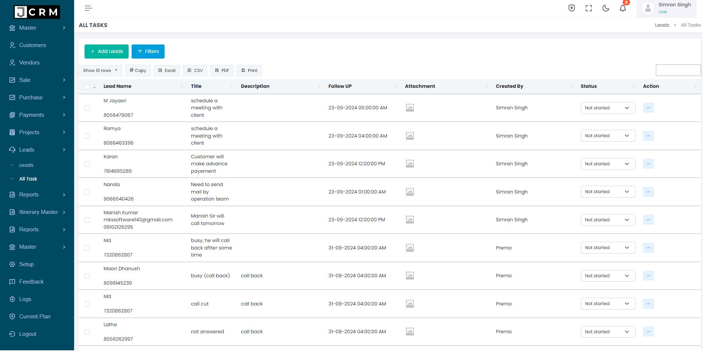Image resolution: width=710 pixels, height=354 pixels.
Task: Select All Task under Leads menu
Action: [x=28, y=179]
